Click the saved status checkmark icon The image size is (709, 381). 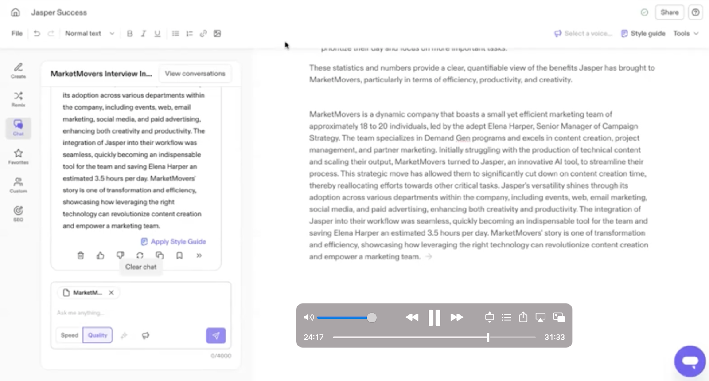click(644, 12)
